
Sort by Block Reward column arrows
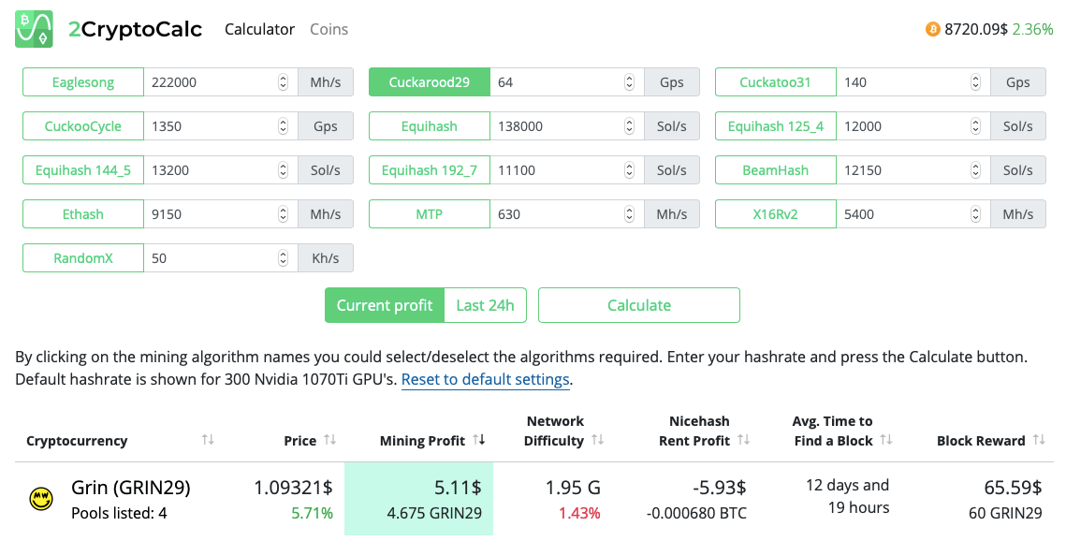pos(1039,440)
